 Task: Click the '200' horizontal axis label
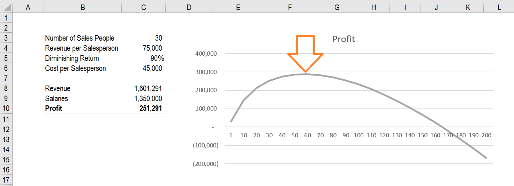[486, 135]
